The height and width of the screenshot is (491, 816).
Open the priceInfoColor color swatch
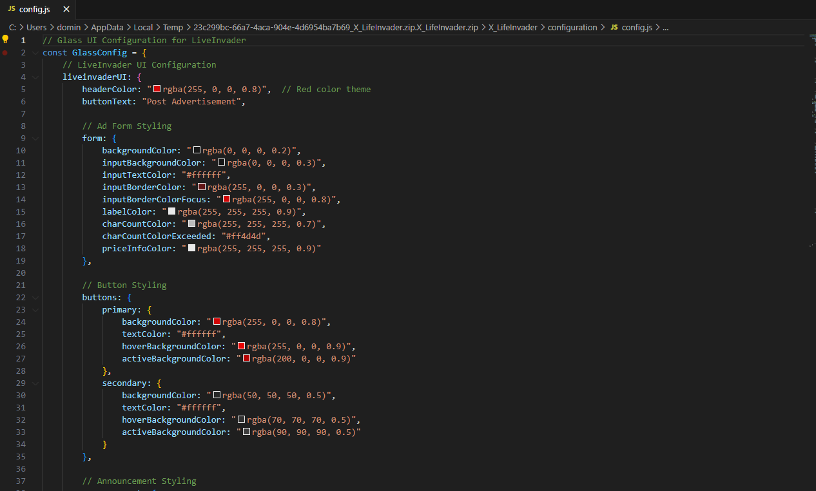click(191, 248)
